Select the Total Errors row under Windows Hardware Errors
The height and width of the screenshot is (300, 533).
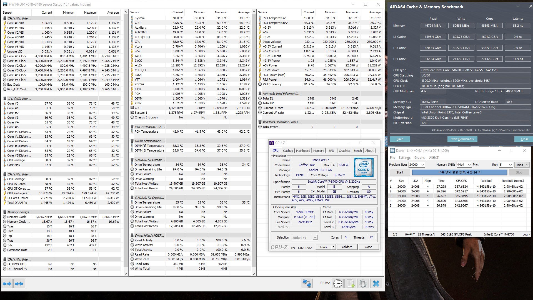[320, 127]
